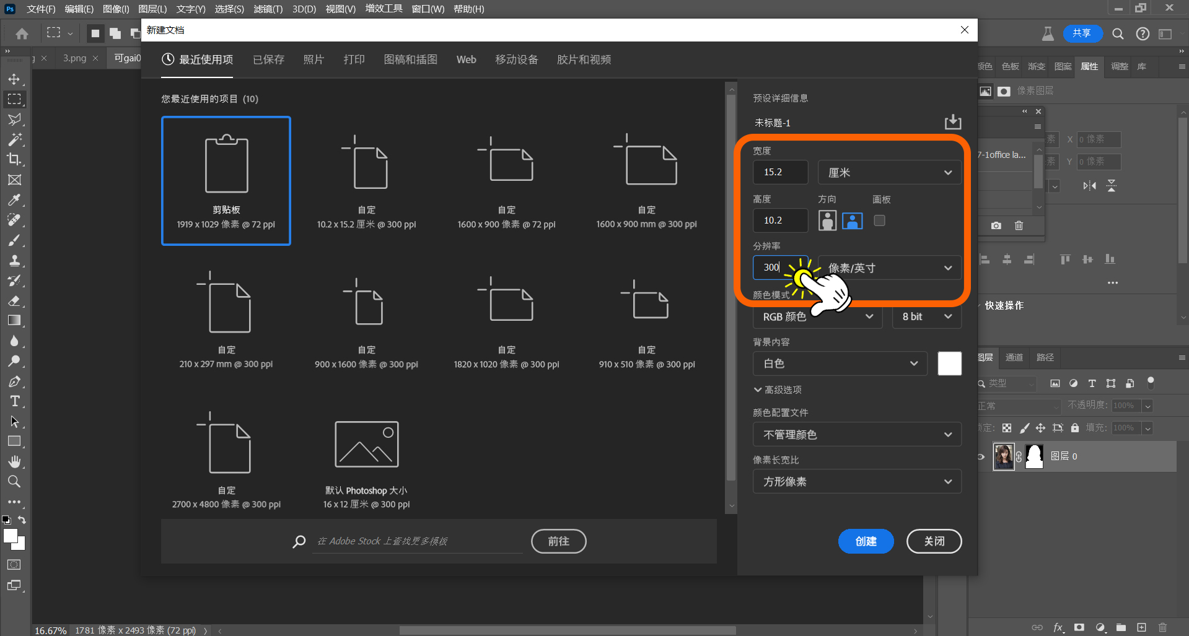Screen dimensions: 1189x636
Task: Click the 共享 share button
Action: click(1082, 33)
